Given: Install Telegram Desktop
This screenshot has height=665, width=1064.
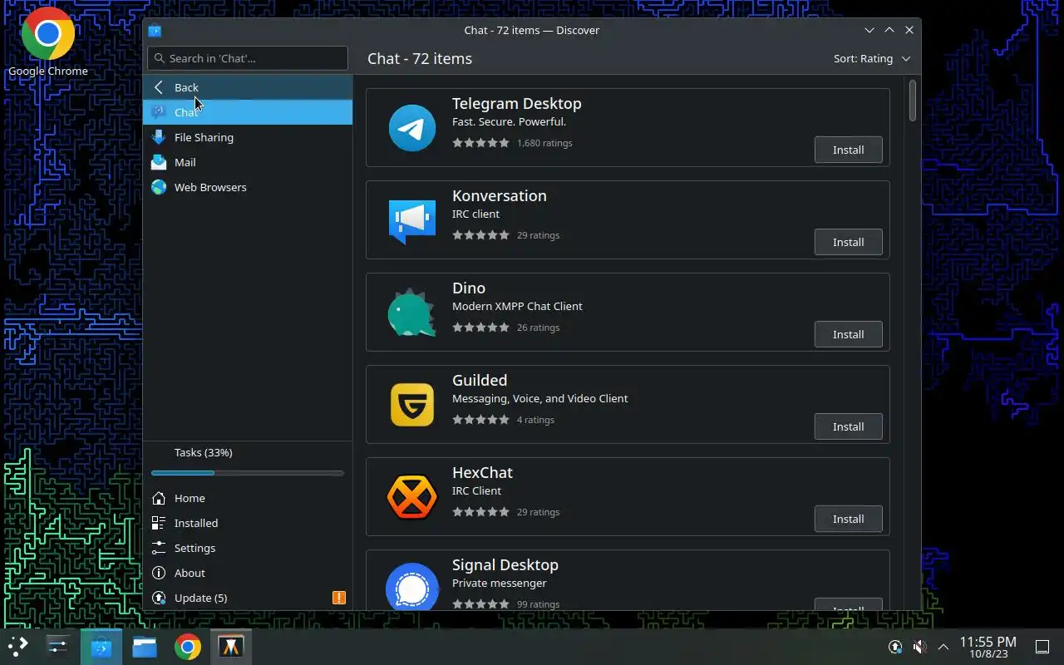Looking at the screenshot, I should [848, 150].
